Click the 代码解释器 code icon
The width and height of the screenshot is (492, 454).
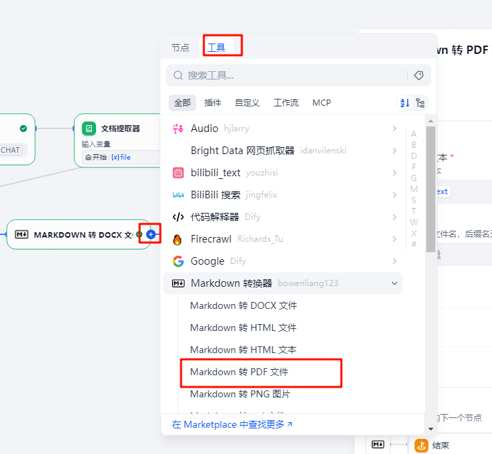coord(178,217)
